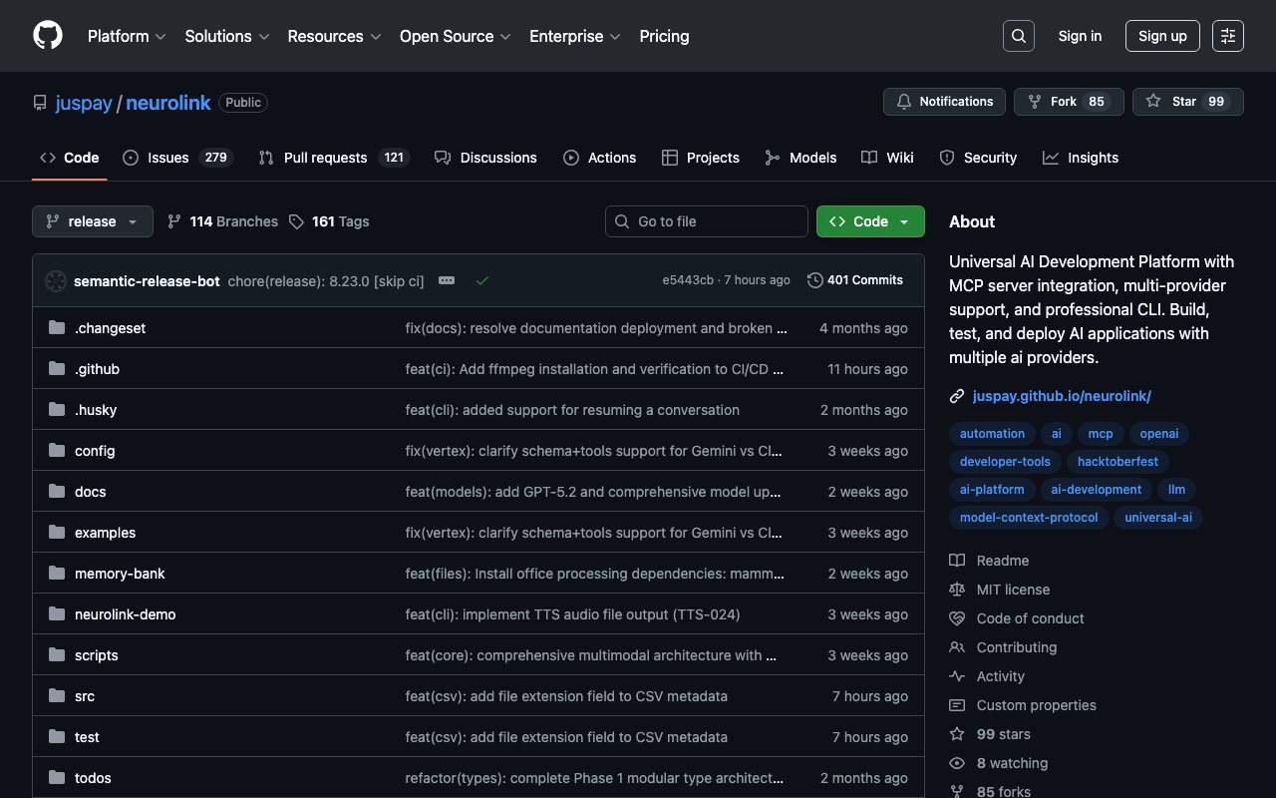
Task: Open the 401 Commits history
Action: 854,280
